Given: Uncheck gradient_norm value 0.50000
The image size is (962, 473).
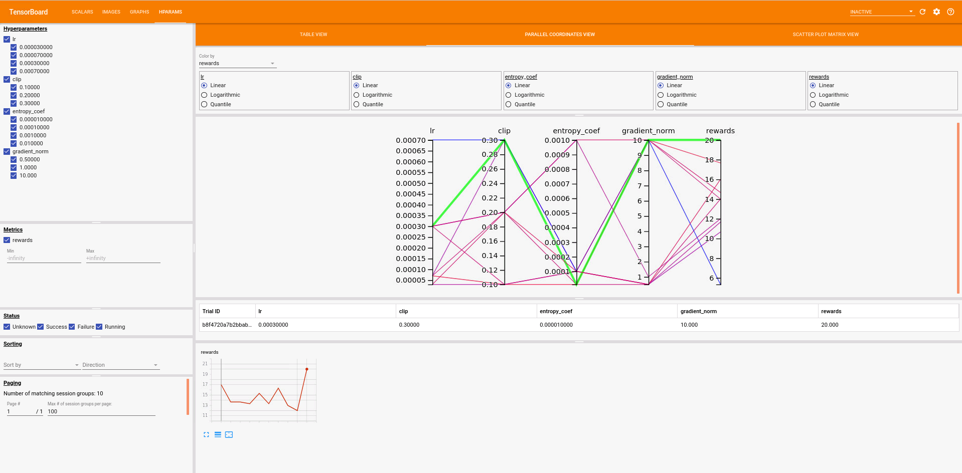Looking at the screenshot, I should pyautogui.click(x=14, y=159).
